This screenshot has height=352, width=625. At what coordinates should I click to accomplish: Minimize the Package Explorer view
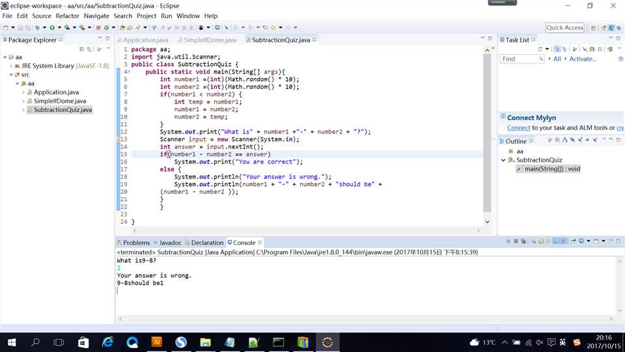coord(100,38)
